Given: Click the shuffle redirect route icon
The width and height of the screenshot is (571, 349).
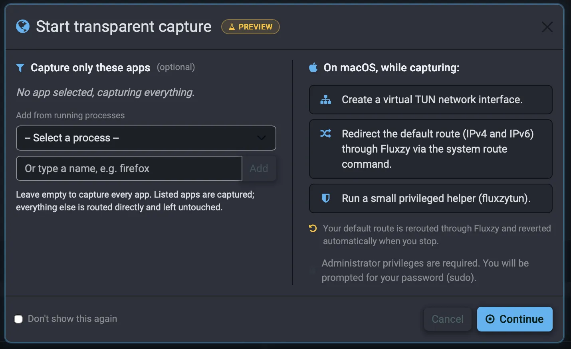Looking at the screenshot, I should pyautogui.click(x=326, y=133).
